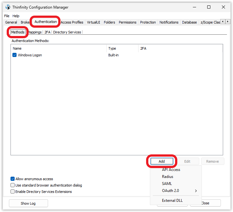This screenshot has height=212, width=233.
Task: Click the Add button
Action: coord(162,161)
